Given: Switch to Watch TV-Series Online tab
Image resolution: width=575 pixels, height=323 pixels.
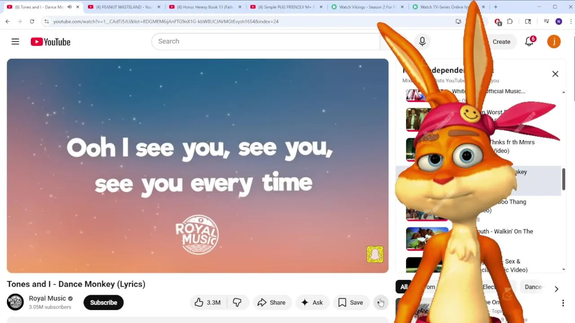Looking at the screenshot, I should pyautogui.click(x=445, y=7).
